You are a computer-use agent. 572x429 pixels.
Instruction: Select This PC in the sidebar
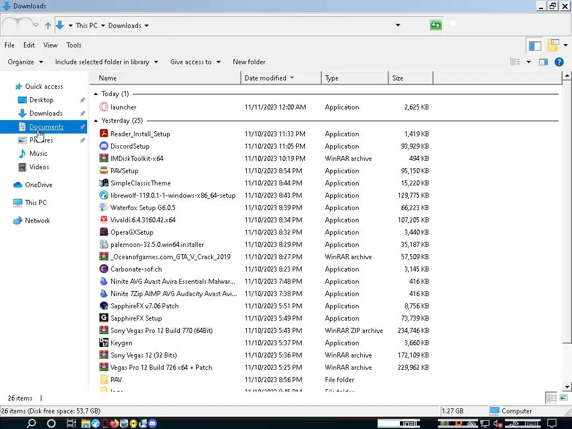36,202
